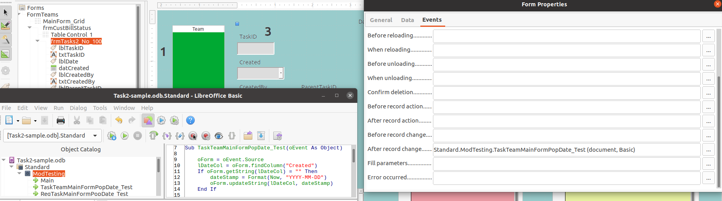
Task: Toggle breakpoint with red circle icon
Action: pos(193,136)
